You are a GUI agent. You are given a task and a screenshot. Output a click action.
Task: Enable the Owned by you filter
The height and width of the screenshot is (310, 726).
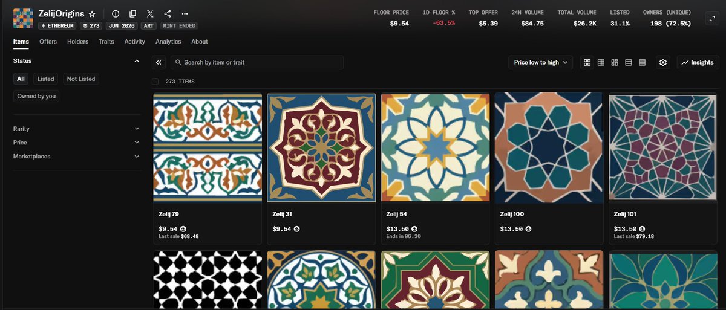pos(36,96)
